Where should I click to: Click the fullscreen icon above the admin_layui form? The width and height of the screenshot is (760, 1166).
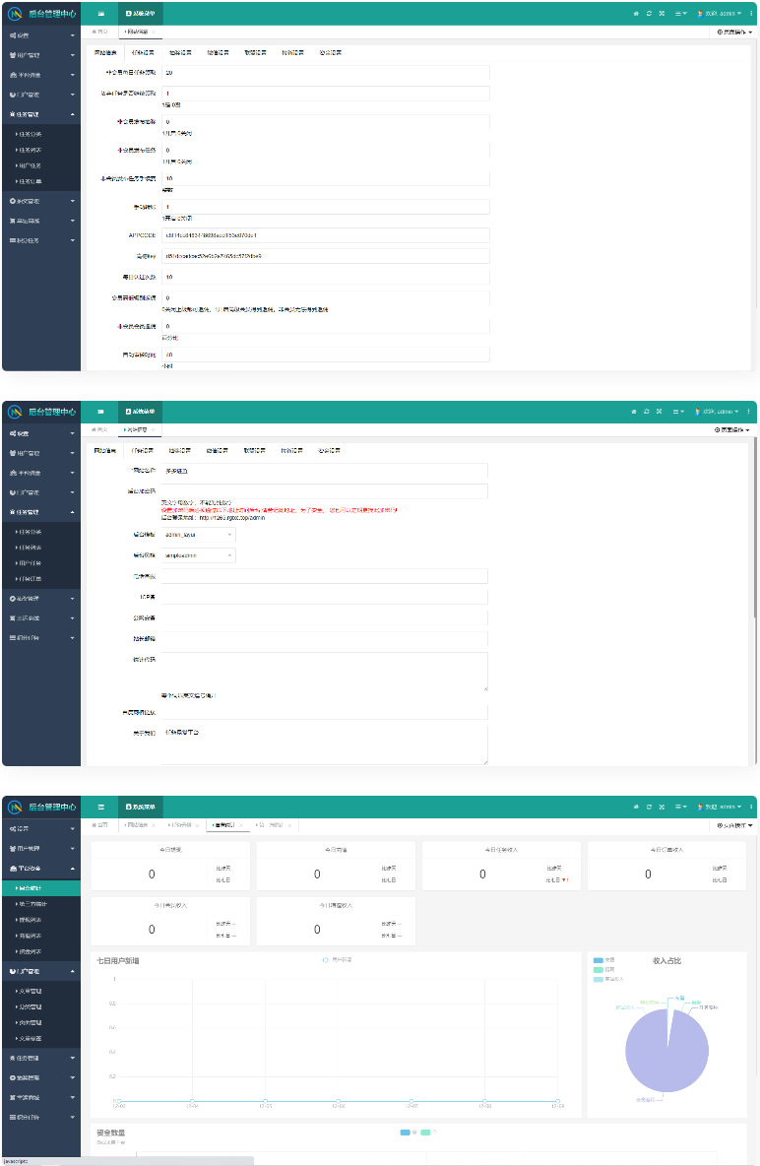[661, 411]
